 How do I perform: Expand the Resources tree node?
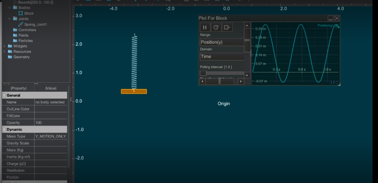click(4, 52)
